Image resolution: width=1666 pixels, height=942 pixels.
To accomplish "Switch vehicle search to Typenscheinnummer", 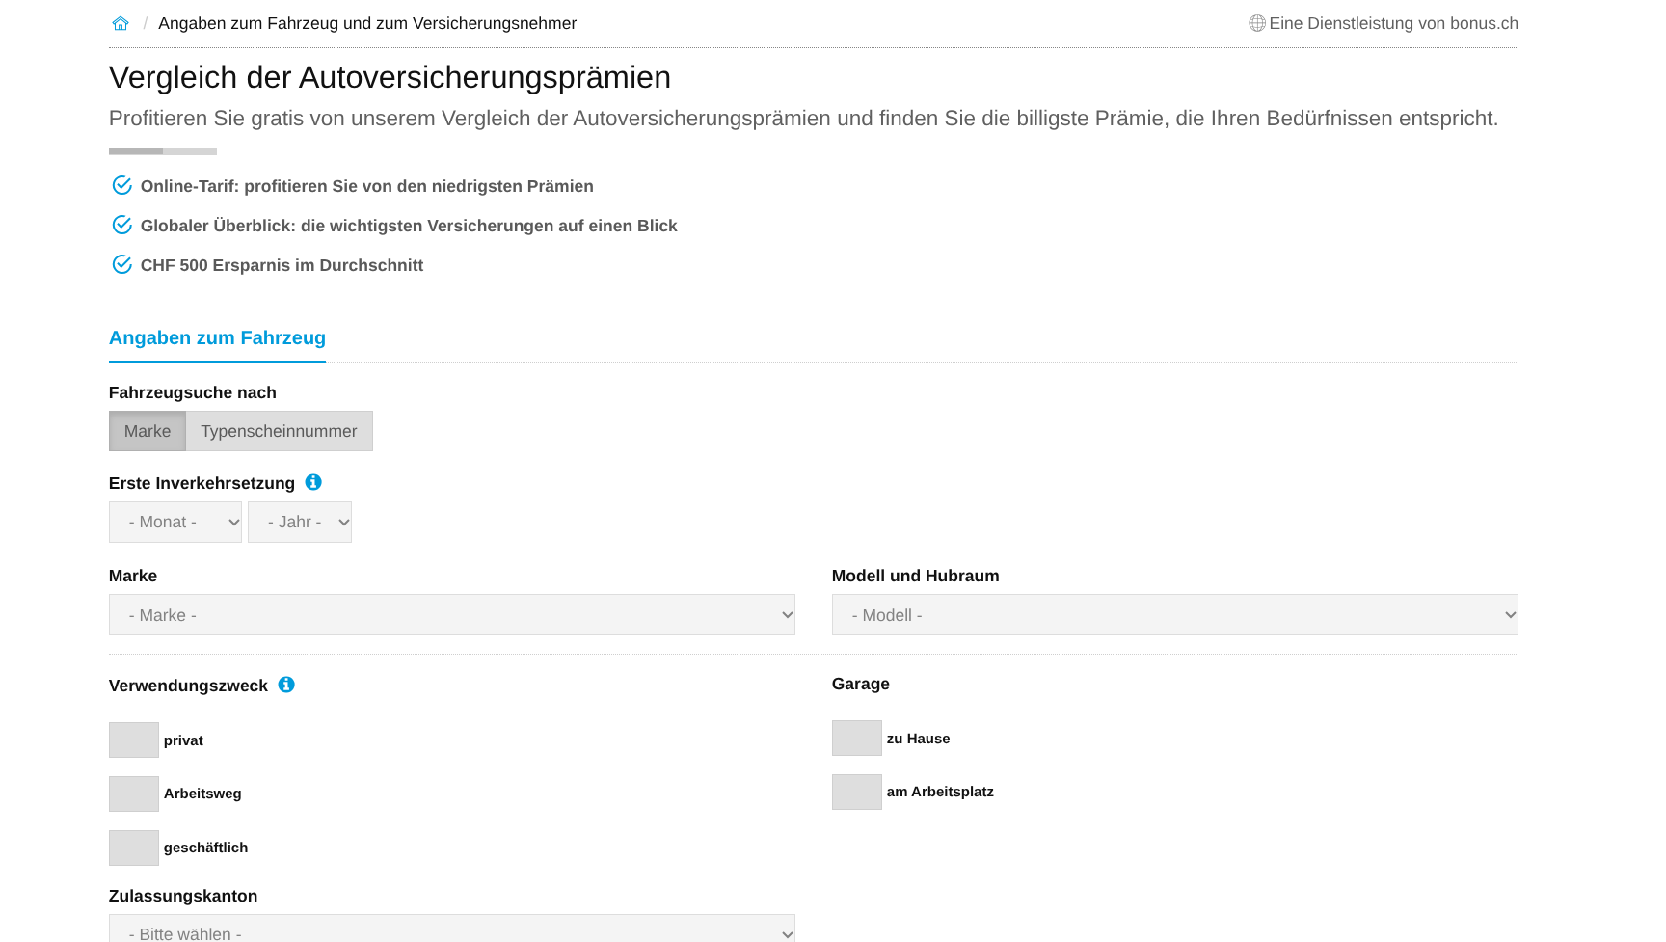I will 279,431.
